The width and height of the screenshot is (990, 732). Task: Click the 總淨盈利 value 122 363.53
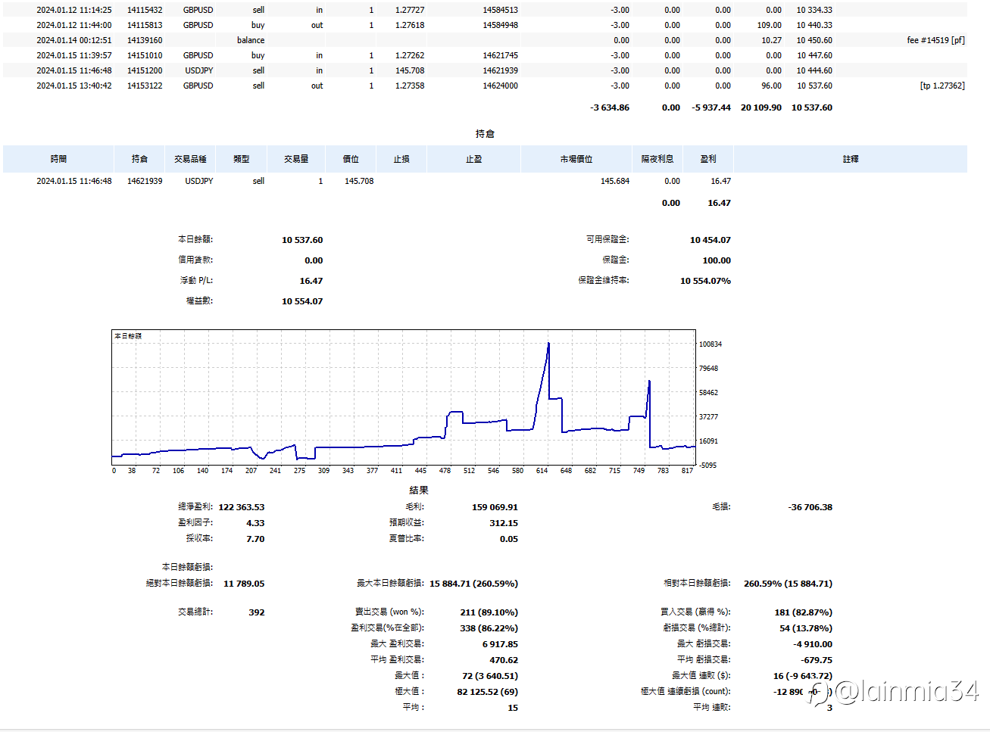tap(242, 507)
